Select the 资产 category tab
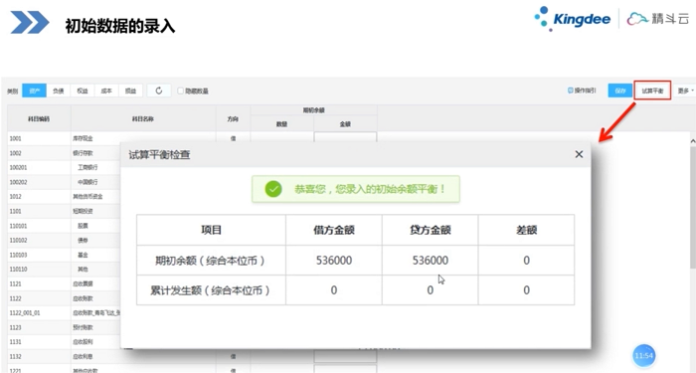The image size is (696, 373). (x=34, y=91)
